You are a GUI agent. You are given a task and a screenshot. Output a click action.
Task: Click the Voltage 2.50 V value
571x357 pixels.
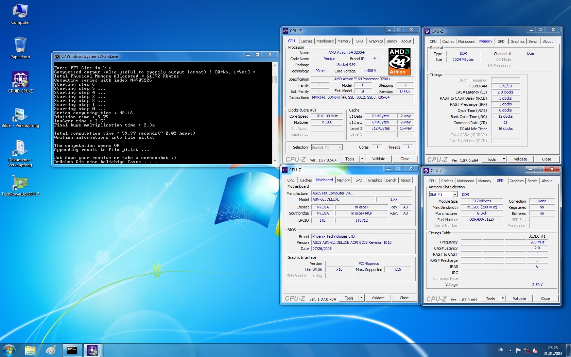coord(537,285)
